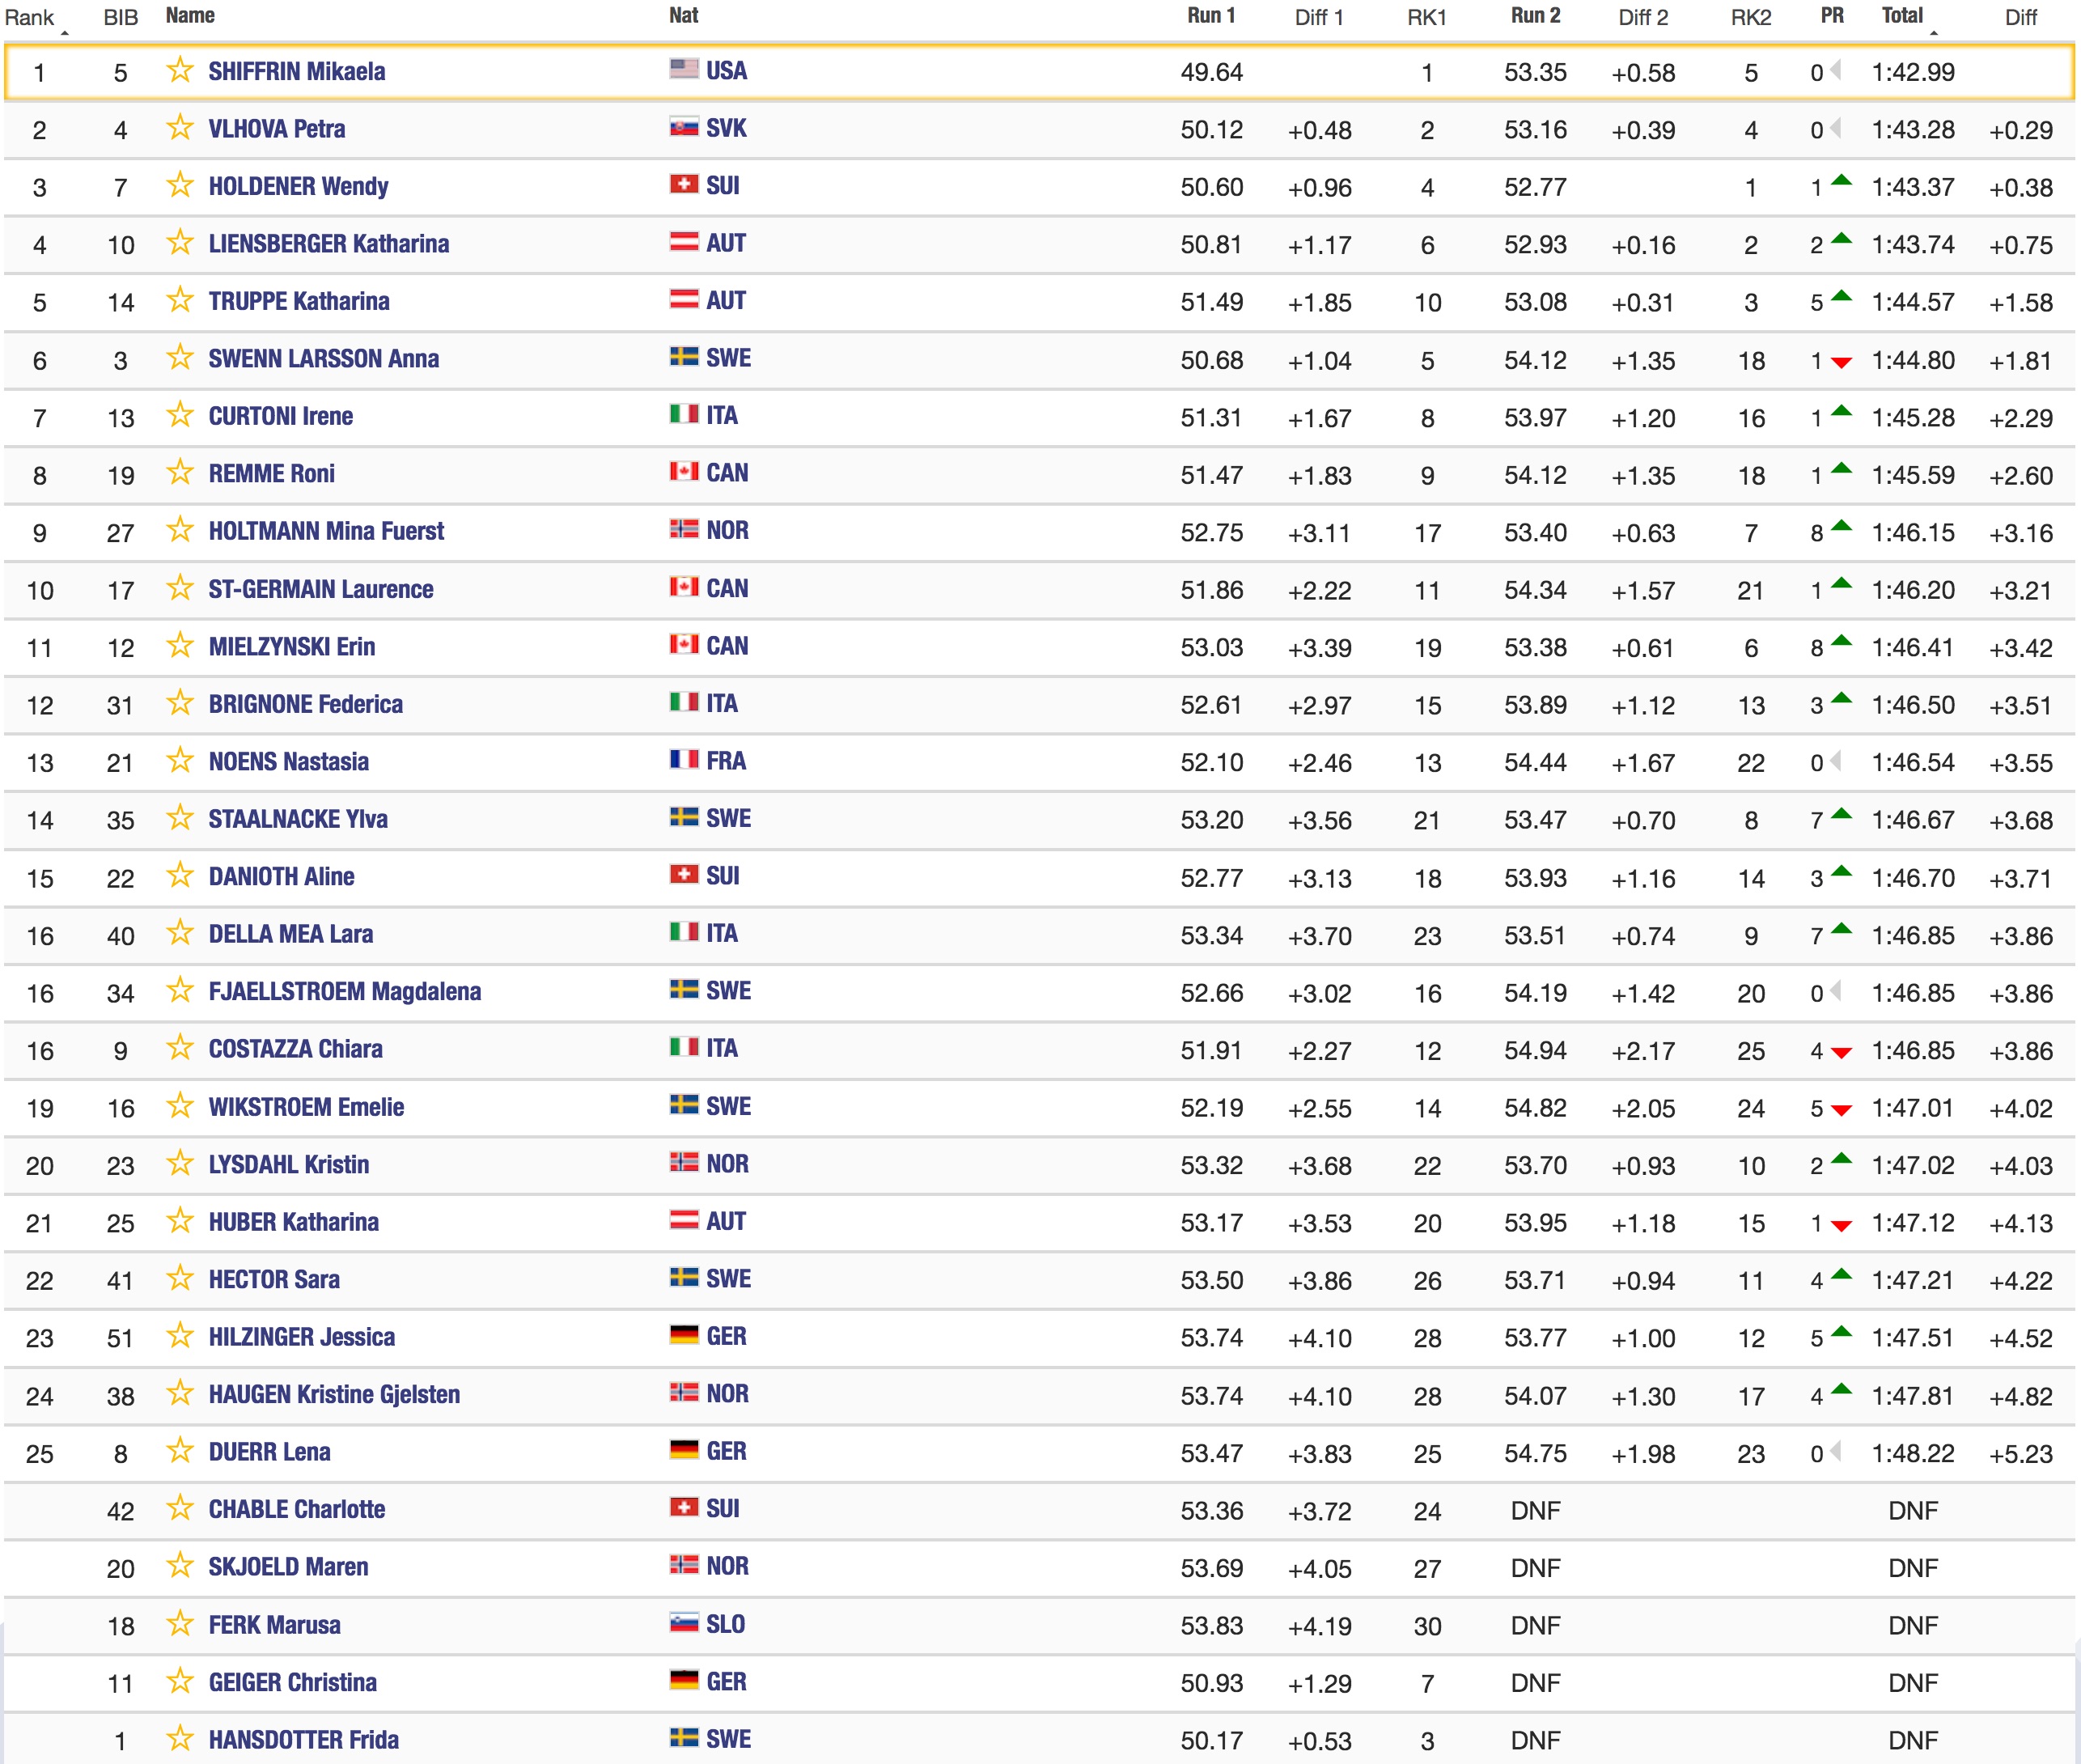Viewport: 2081px width, 1764px height.
Task: Click the DNF total in Ferk Marusa's row
Action: click(x=1913, y=1626)
